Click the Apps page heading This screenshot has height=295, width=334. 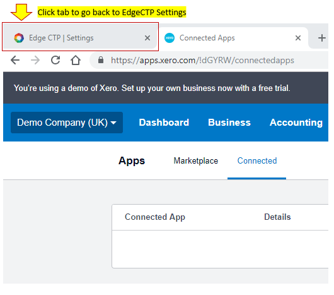(x=132, y=160)
